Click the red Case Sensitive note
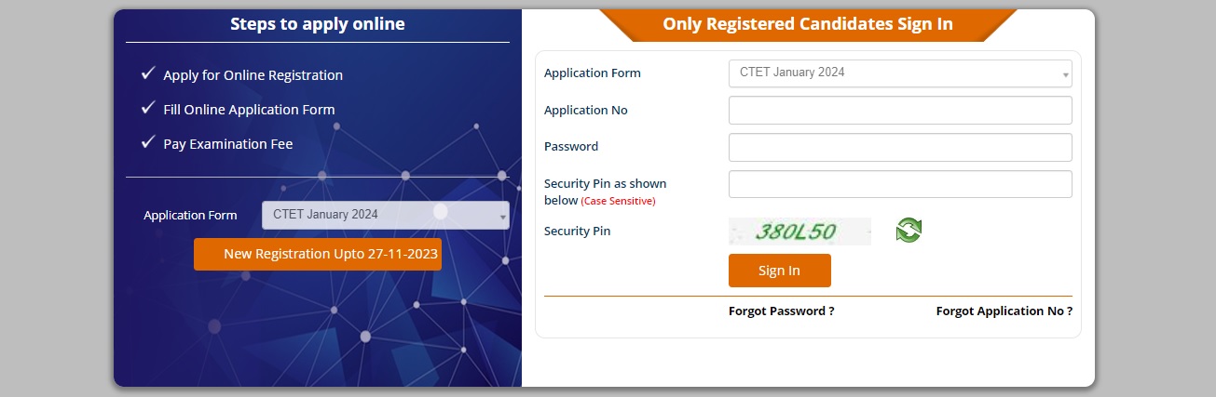The image size is (1216, 397). tap(618, 201)
